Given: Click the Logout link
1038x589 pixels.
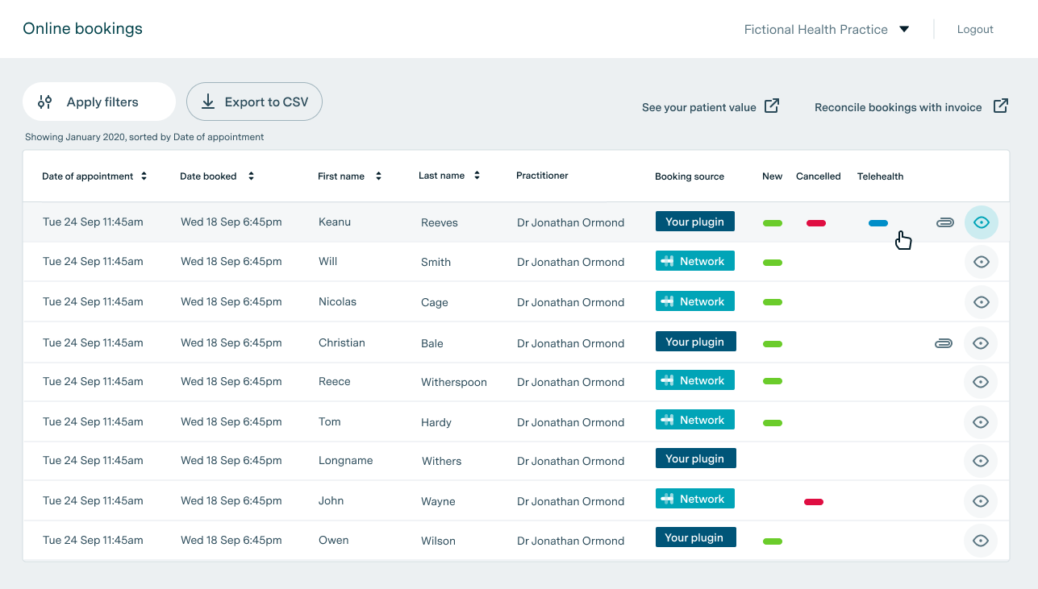Looking at the screenshot, I should point(974,30).
